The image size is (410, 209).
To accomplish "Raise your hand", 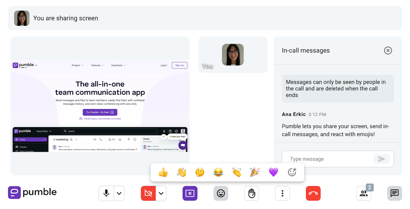I will [x=251, y=193].
